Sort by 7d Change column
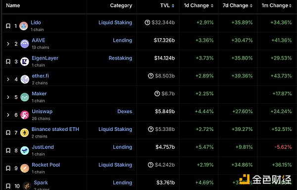This screenshot has height=190, width=297. coord(238,5)
